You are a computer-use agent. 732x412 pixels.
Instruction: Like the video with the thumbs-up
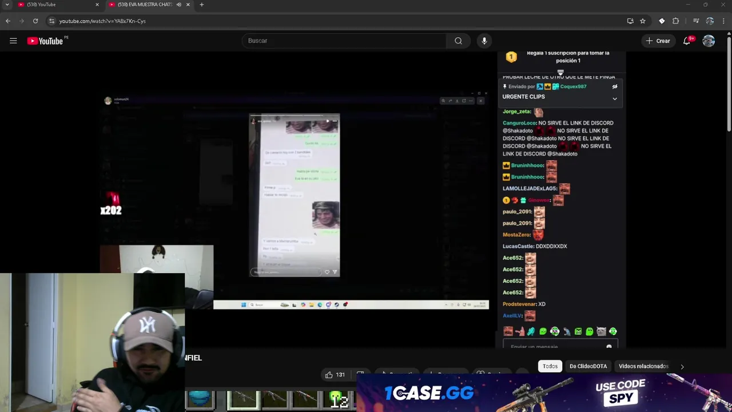(x=329, y=375)
